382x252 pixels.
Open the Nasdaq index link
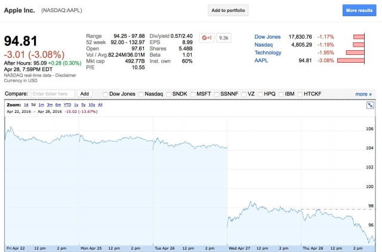(264, 45)
